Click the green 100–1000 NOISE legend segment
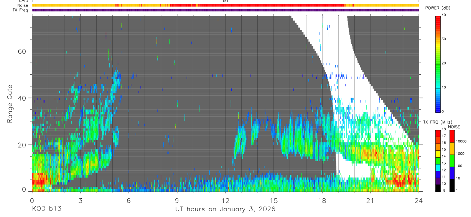 (x=452, y=160)
